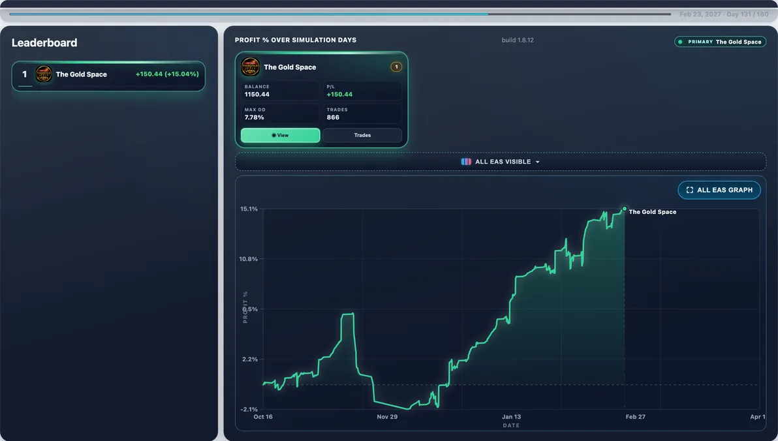Click The Gold Space avatar in stats card
This screenshot has width=778, height=441.
point(250,67)
